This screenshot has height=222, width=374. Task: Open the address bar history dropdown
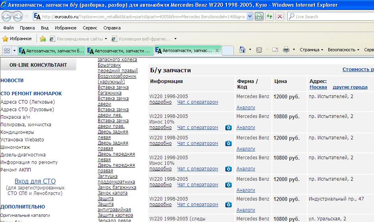coord(250,16)
